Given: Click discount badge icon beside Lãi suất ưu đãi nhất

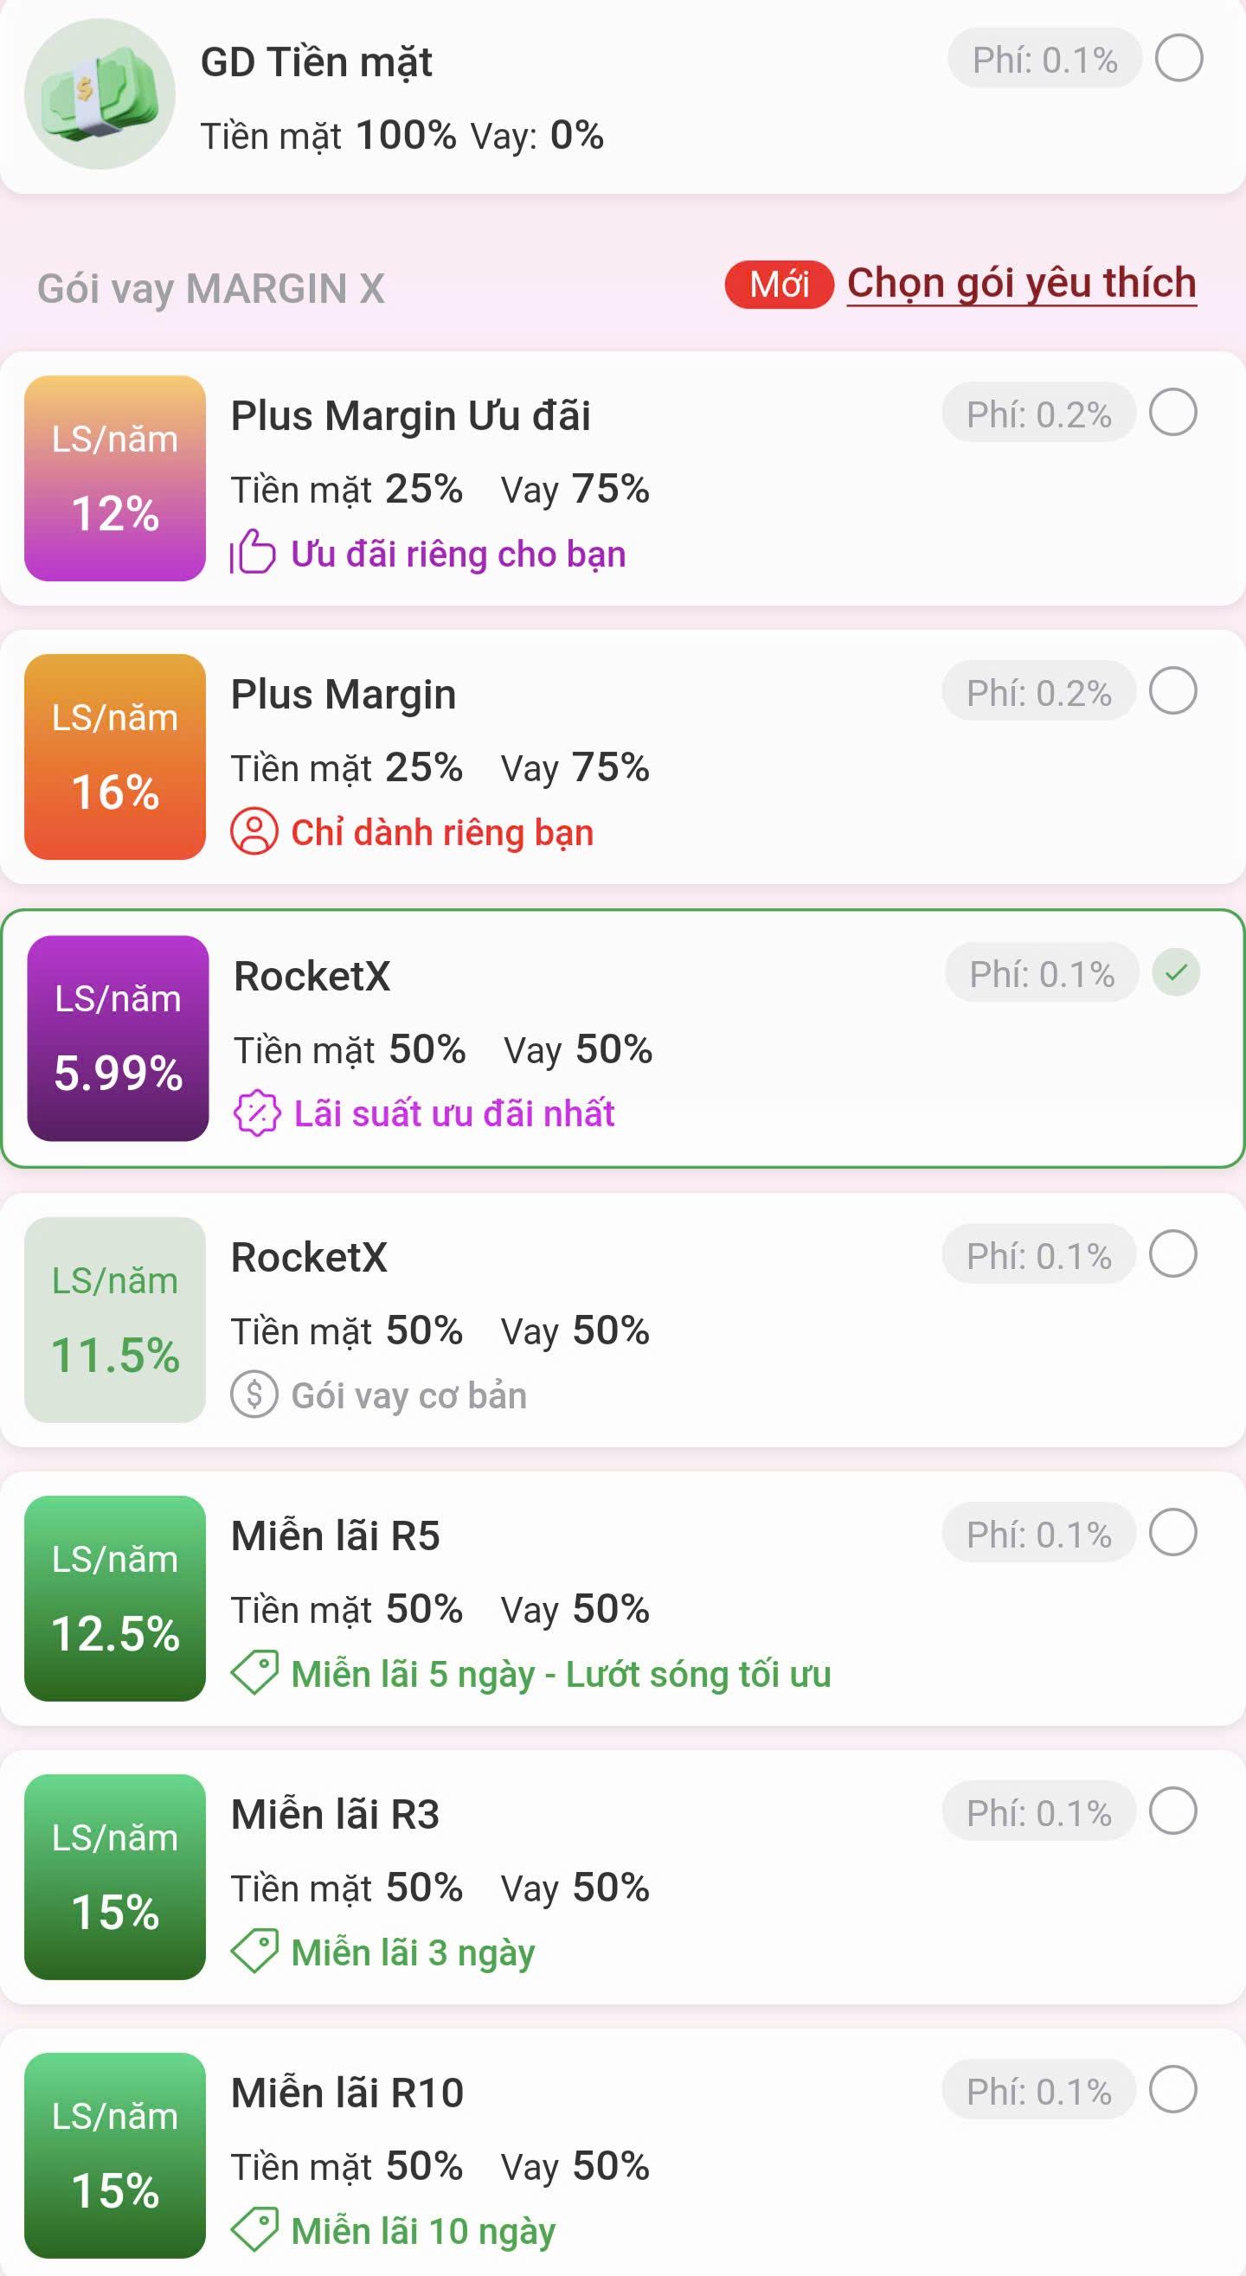Looking at the screenshot, I should (x=256, y=1112).
